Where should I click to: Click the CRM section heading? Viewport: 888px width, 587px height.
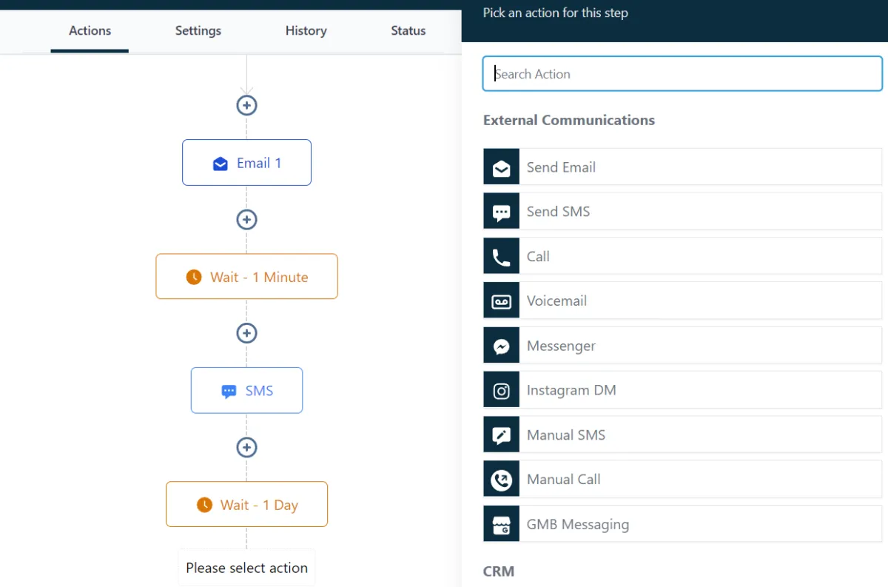click(499, 571)
